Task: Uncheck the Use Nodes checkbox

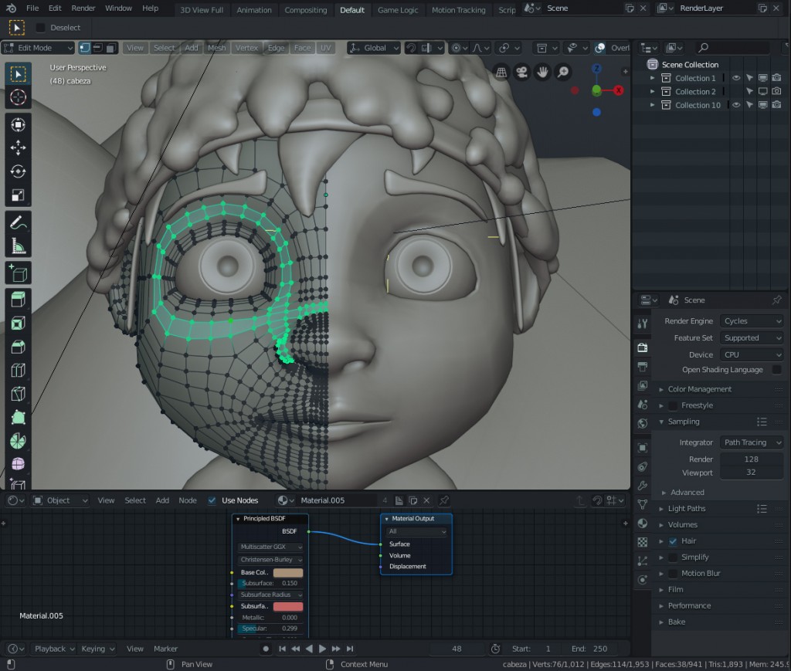Action: pyautogui.click(x=211, y=500)
